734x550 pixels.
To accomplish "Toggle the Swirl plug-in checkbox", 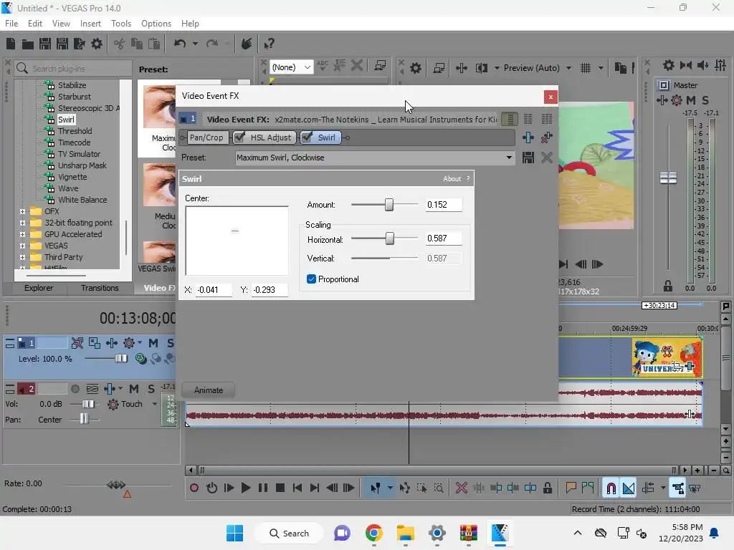I will (x=307, y=137).
